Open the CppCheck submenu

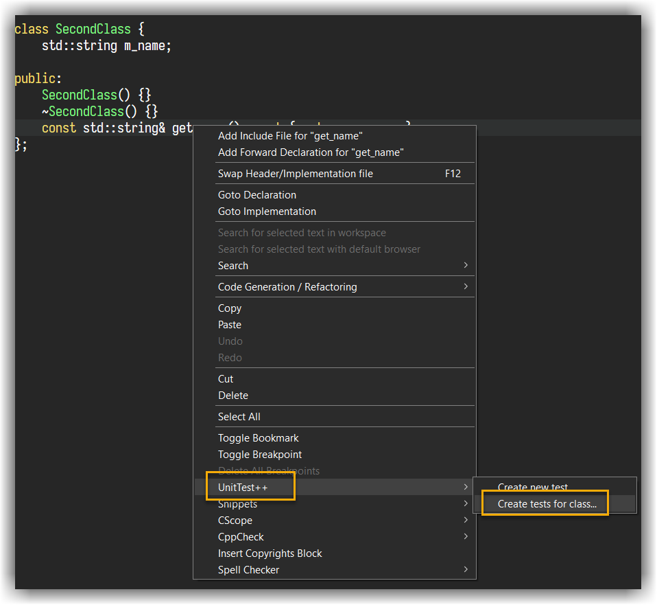point(241,537)
